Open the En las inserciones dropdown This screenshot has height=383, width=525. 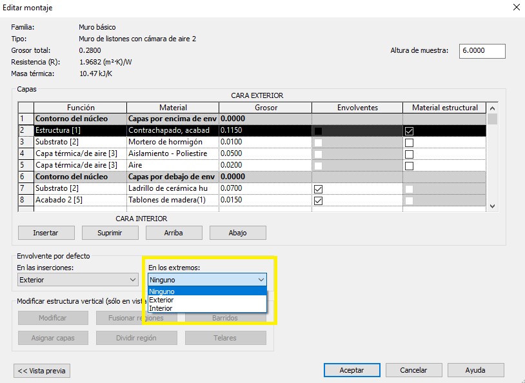point(78,280)
